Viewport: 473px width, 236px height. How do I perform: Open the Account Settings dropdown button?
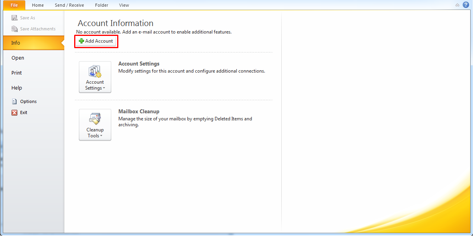(95, 77)
